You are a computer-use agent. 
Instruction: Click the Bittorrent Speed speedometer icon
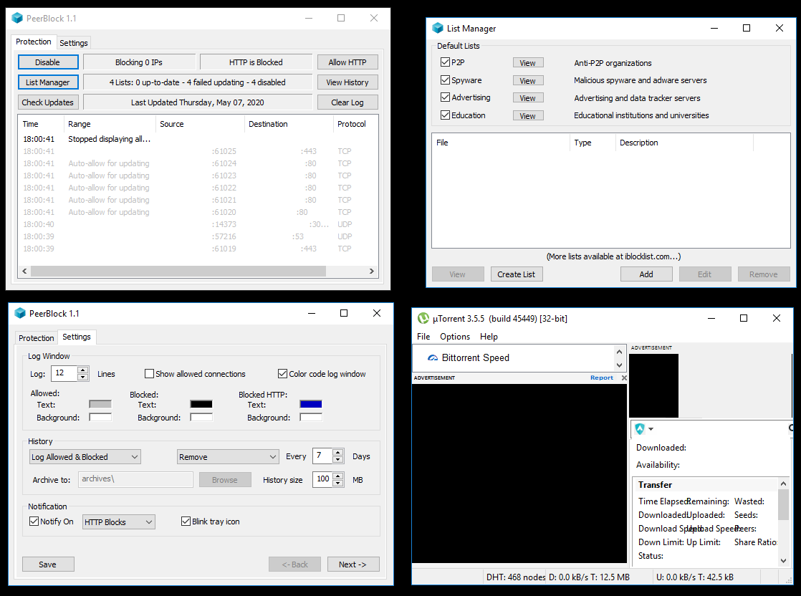click(432, 358)
